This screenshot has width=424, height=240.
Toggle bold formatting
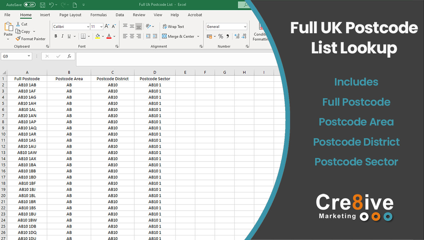pyautogui.click(x=55, y=36)
